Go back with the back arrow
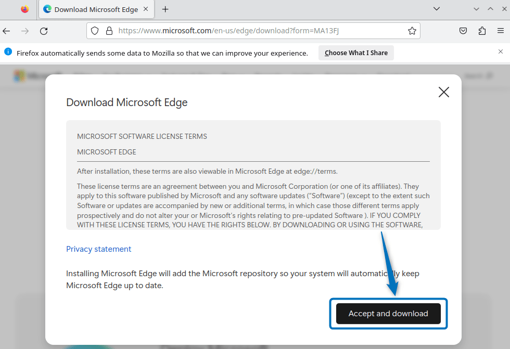The image size is (510, 349). point(7,31)
